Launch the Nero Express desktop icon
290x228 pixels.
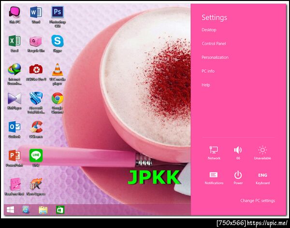(36, 187)
